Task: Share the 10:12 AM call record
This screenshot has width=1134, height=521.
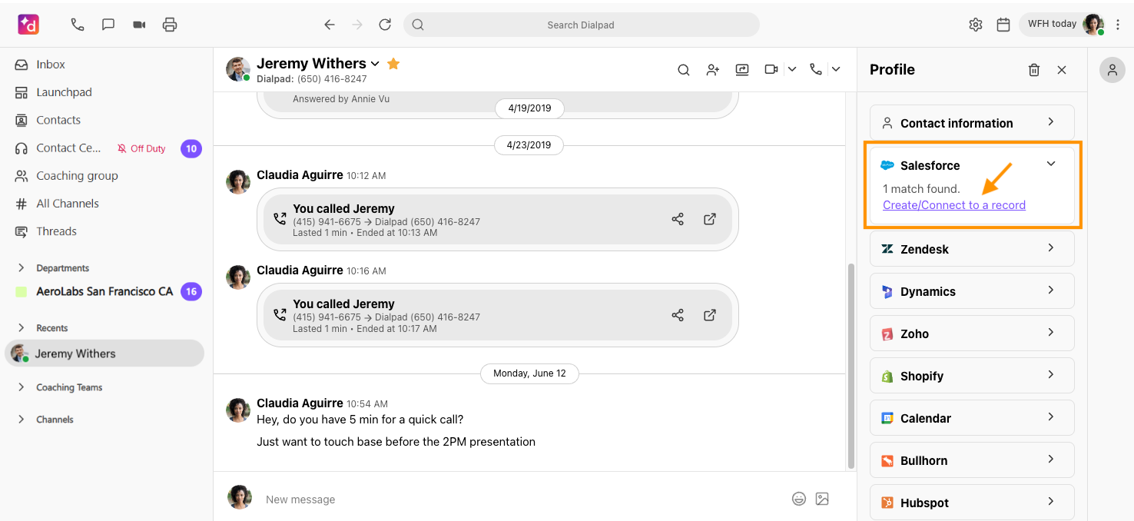Action: [678, 220]
